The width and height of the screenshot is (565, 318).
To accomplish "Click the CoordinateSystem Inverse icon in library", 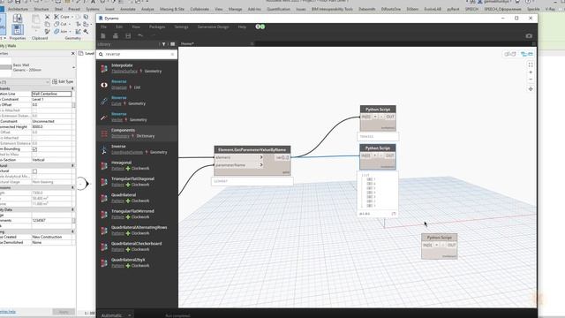I will [104, 149].
